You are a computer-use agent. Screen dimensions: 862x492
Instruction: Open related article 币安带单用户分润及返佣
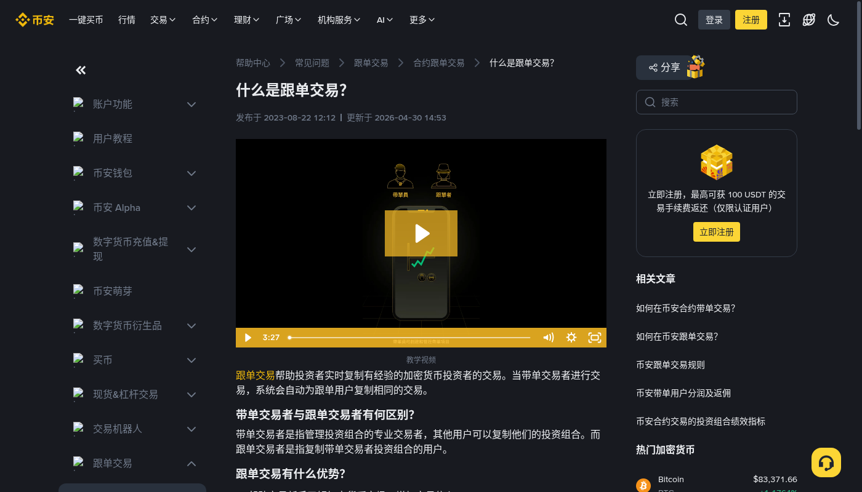683,393
